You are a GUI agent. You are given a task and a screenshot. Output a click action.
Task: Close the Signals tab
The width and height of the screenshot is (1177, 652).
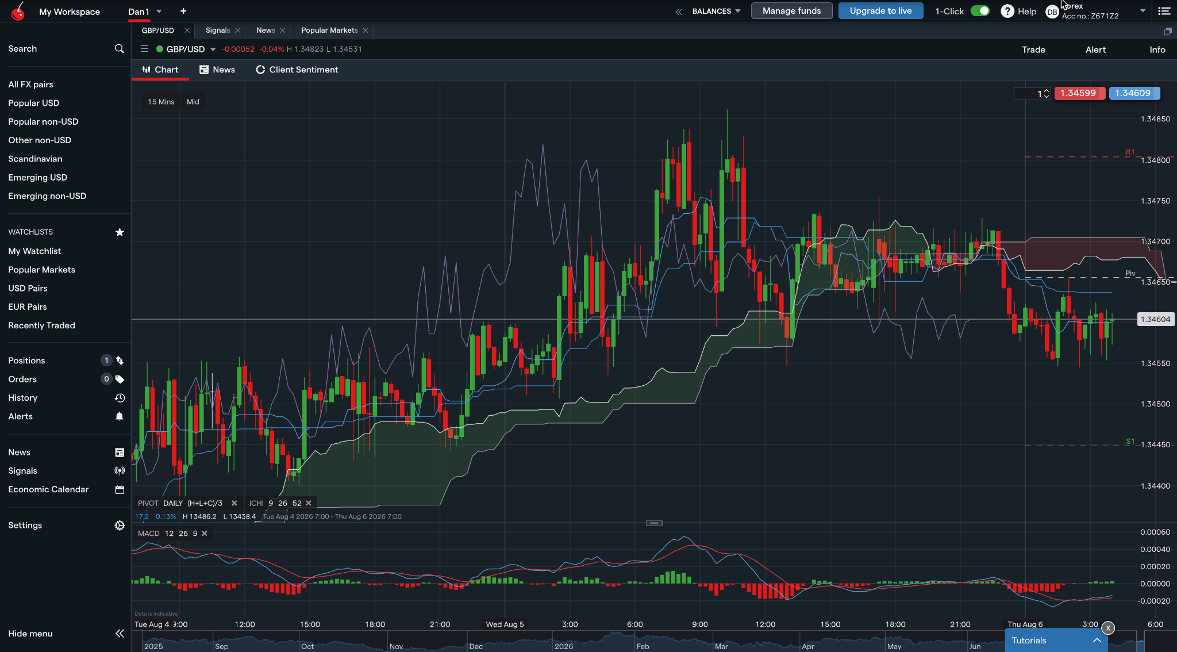pos(237,30)
